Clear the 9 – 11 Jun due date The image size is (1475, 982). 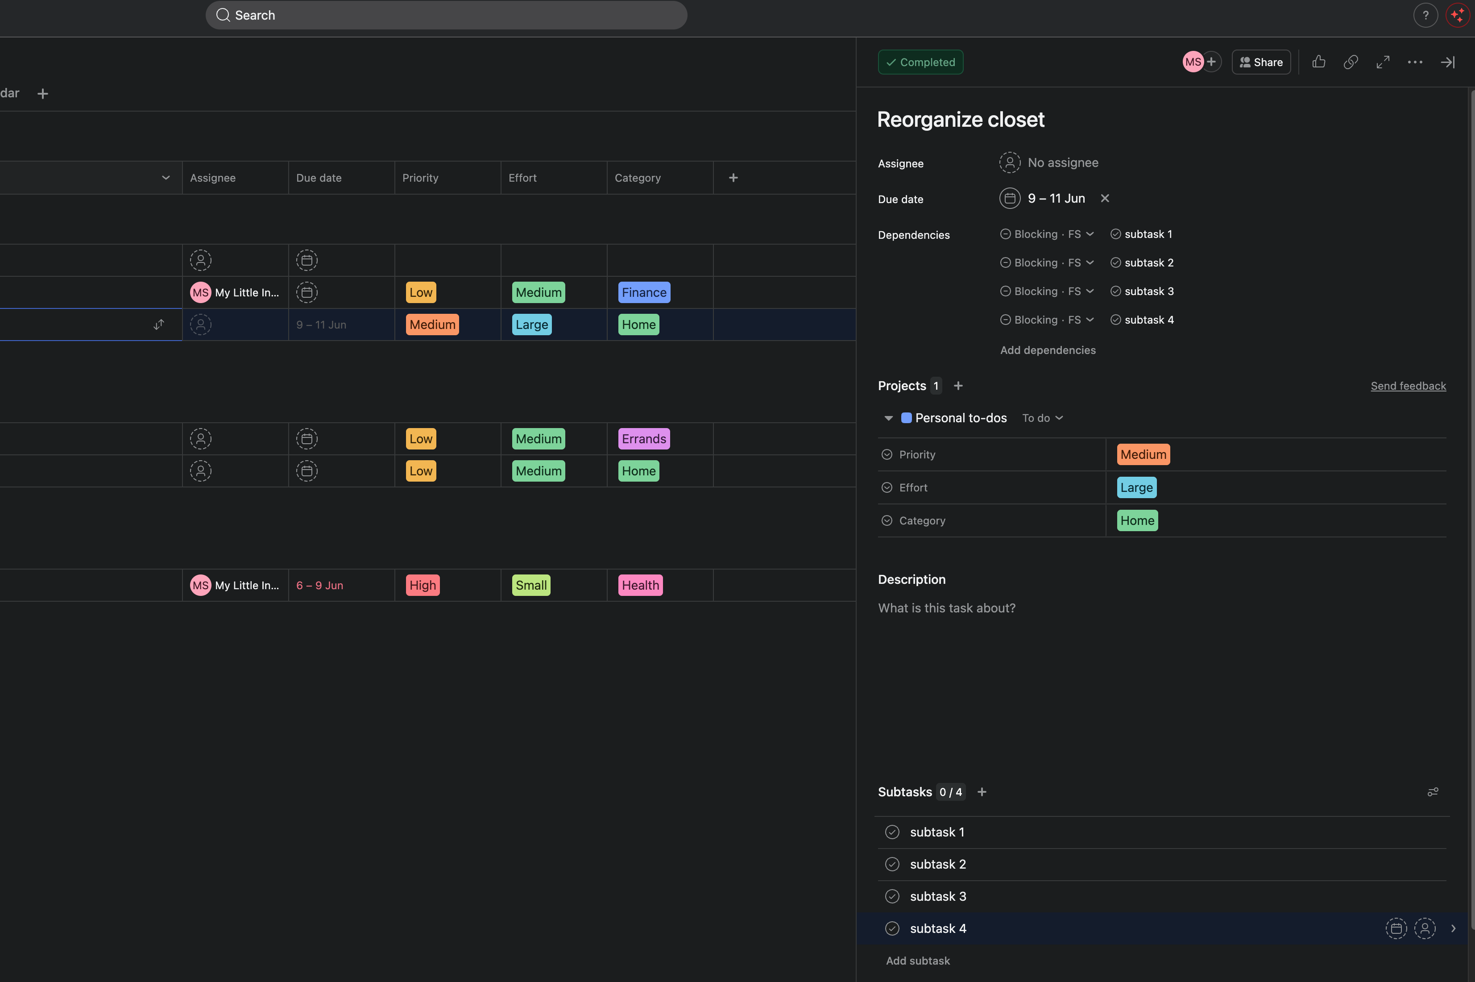[x=1105, y=199]
